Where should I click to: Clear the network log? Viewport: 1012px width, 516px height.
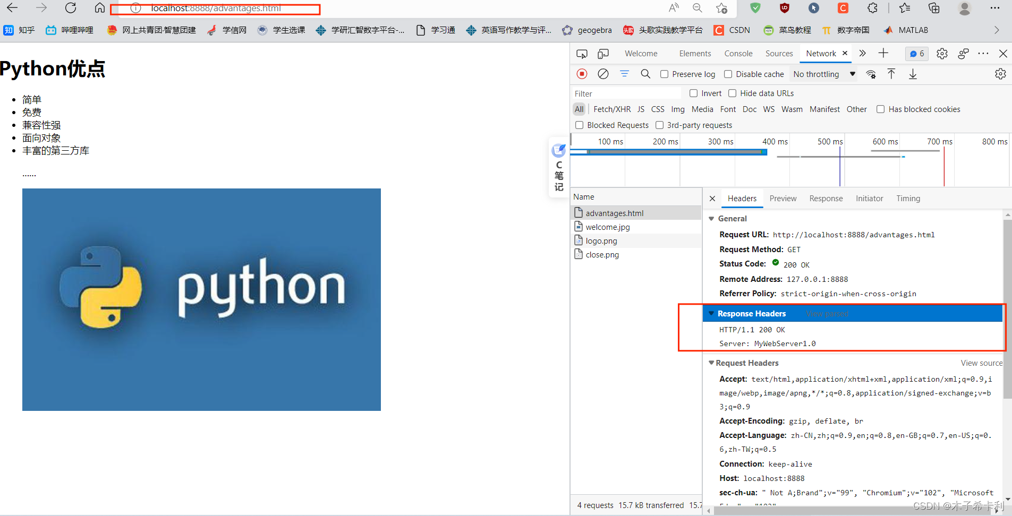click(x=603, y=74)
